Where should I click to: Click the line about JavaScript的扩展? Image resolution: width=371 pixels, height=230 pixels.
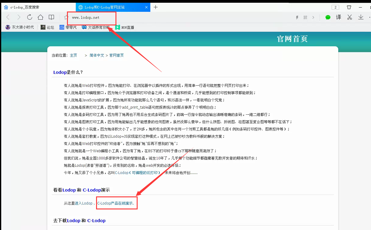[x=144, y=100]
